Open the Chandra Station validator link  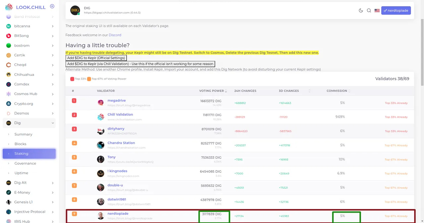121,143
